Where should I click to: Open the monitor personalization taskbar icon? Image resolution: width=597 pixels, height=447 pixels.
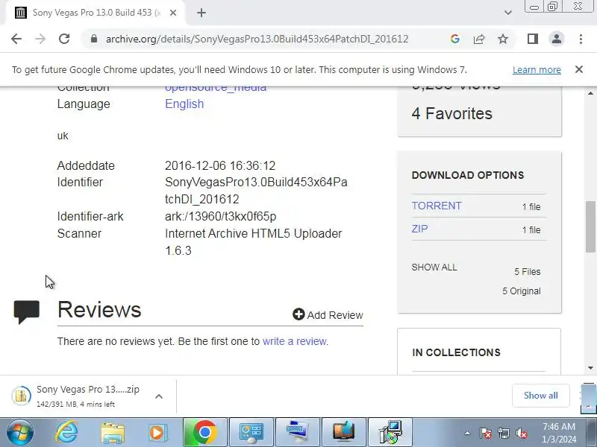pyautogui.click(x=344, y=433)
